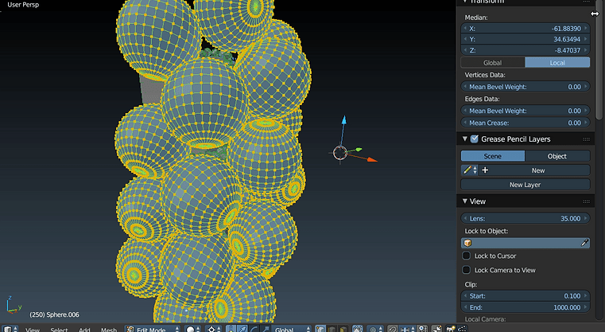Click the Lens value field

click(x=525, y=218)
